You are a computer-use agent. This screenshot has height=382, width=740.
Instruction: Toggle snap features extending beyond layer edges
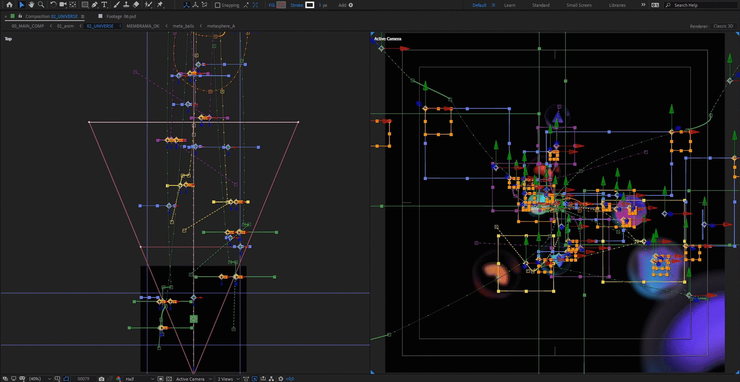[x=246, y=5]
